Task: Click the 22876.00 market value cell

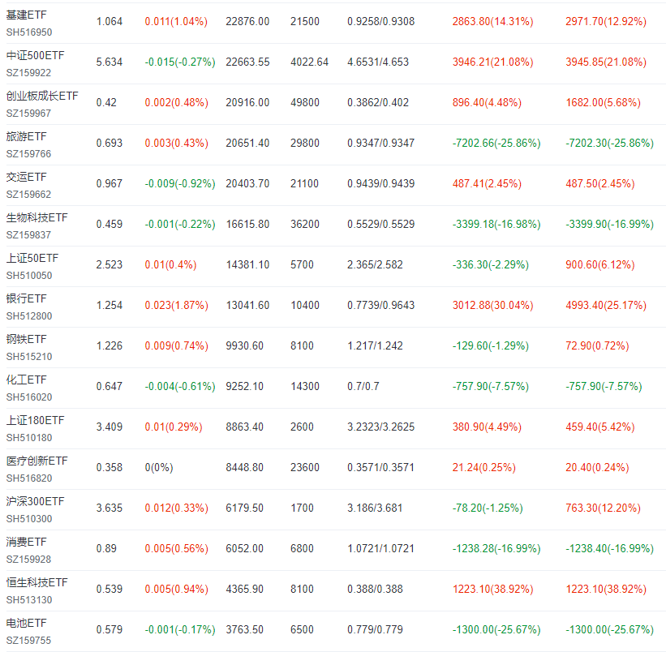Action: click(x=247, y=21)
